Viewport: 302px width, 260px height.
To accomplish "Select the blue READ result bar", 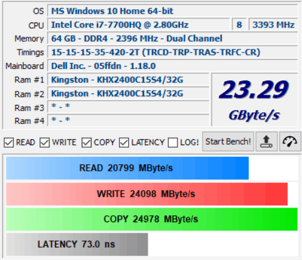I will [x=128, y=168].
